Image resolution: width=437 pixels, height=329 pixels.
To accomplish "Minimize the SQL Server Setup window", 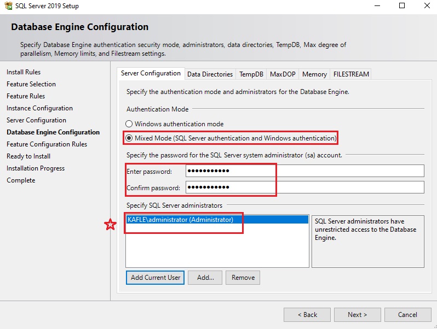I will tap(377, 5).
